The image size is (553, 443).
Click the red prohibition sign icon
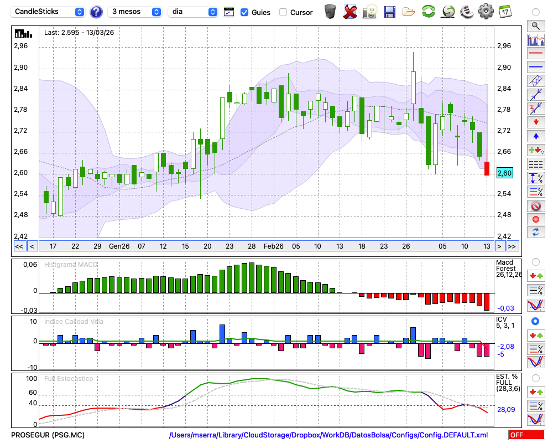[x=536, y=205]
